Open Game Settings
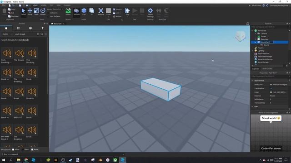The width and height of the screenshot is (291, 163). pyautogui.click(x=151, y=13)
